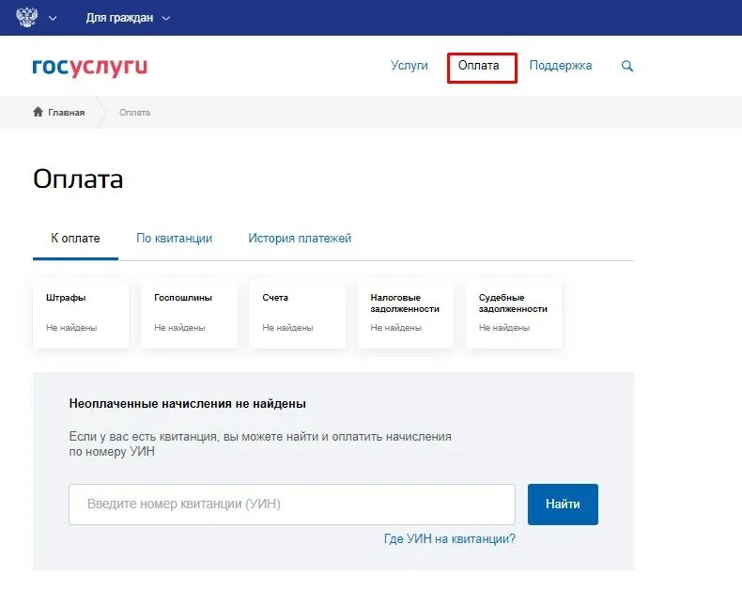
Task: Open the 'Судебные задолженности' card
Action: tap(514, 314)
